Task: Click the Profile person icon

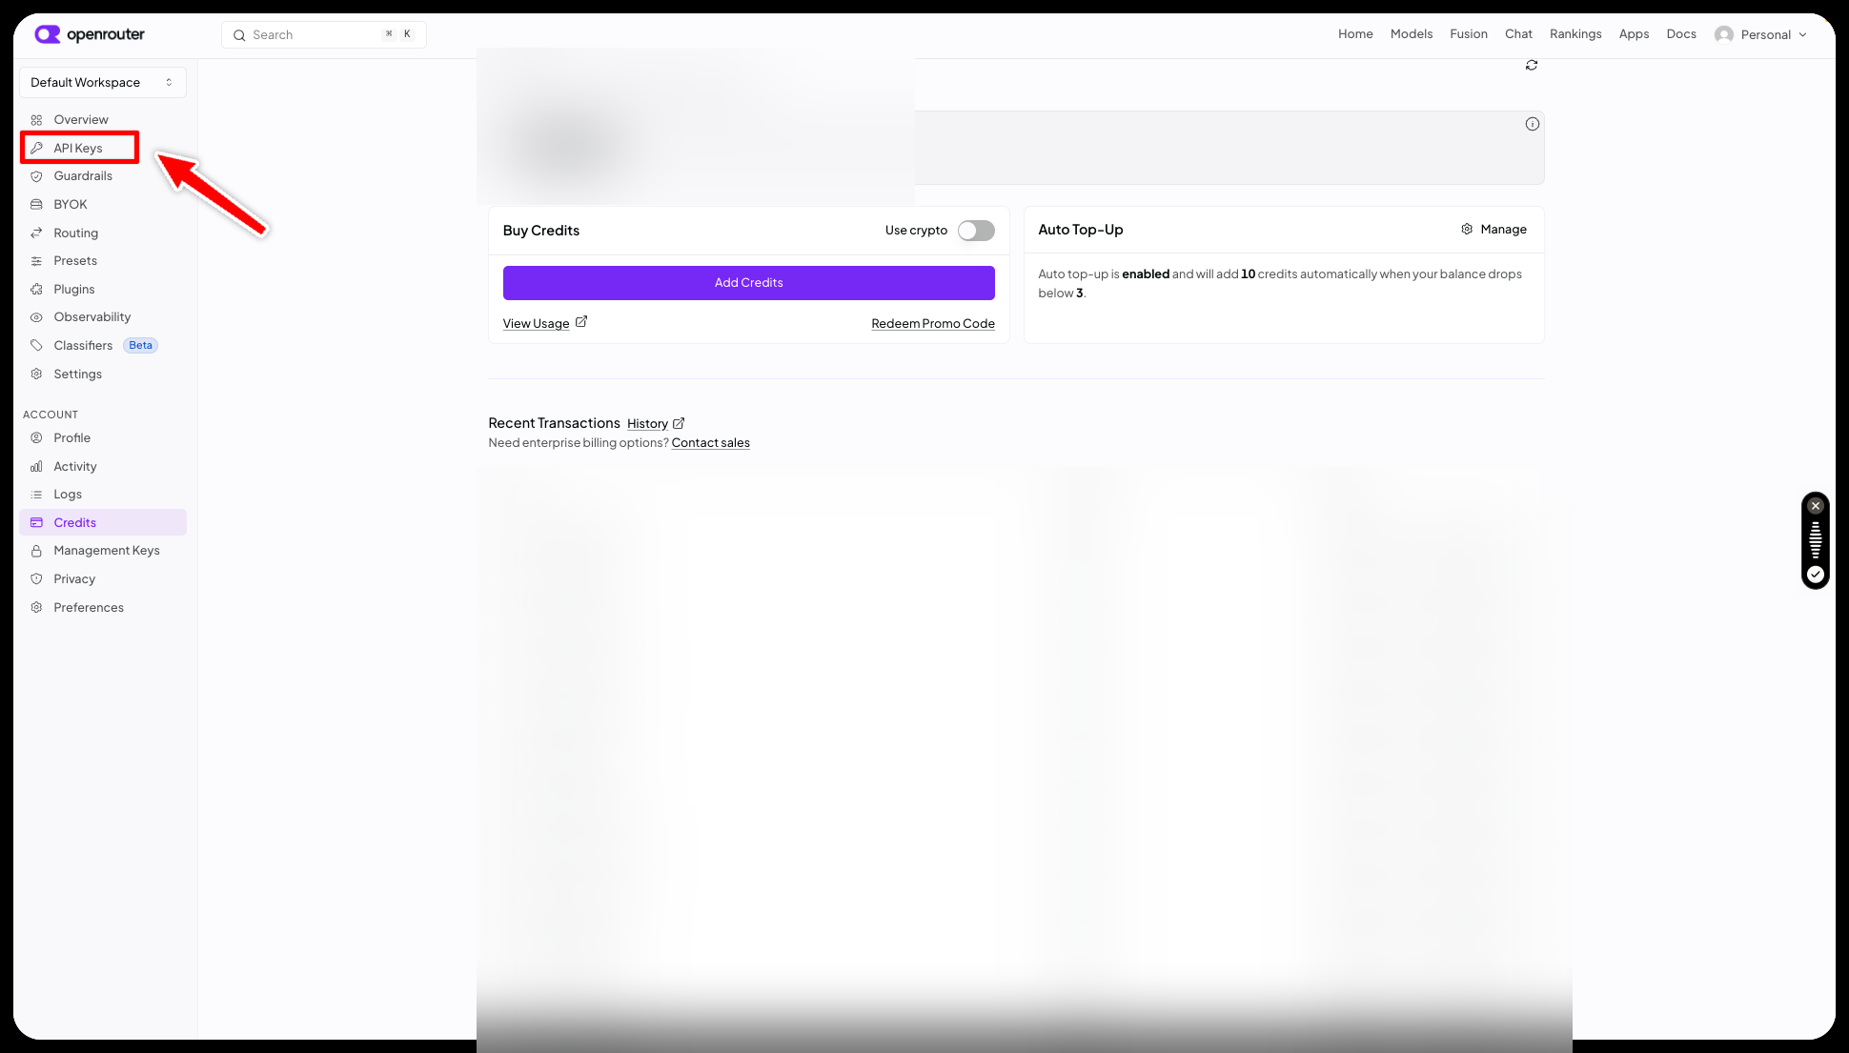Action: 36,438
